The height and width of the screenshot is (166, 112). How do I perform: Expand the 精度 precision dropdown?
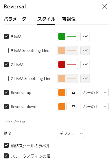coord(71,133)
